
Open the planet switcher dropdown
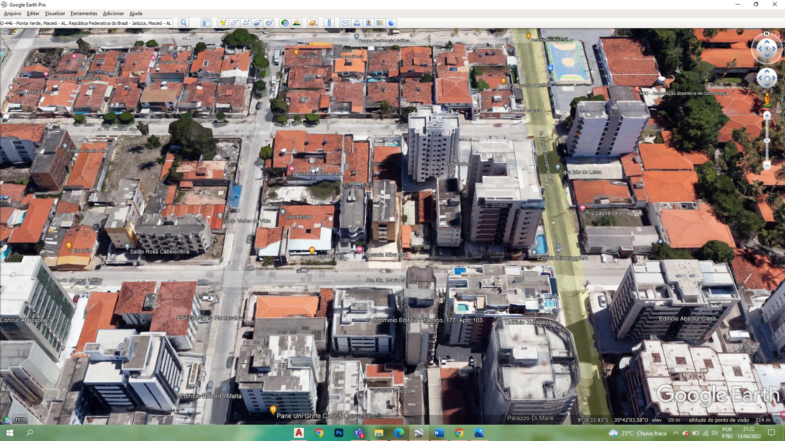point(312,23)
